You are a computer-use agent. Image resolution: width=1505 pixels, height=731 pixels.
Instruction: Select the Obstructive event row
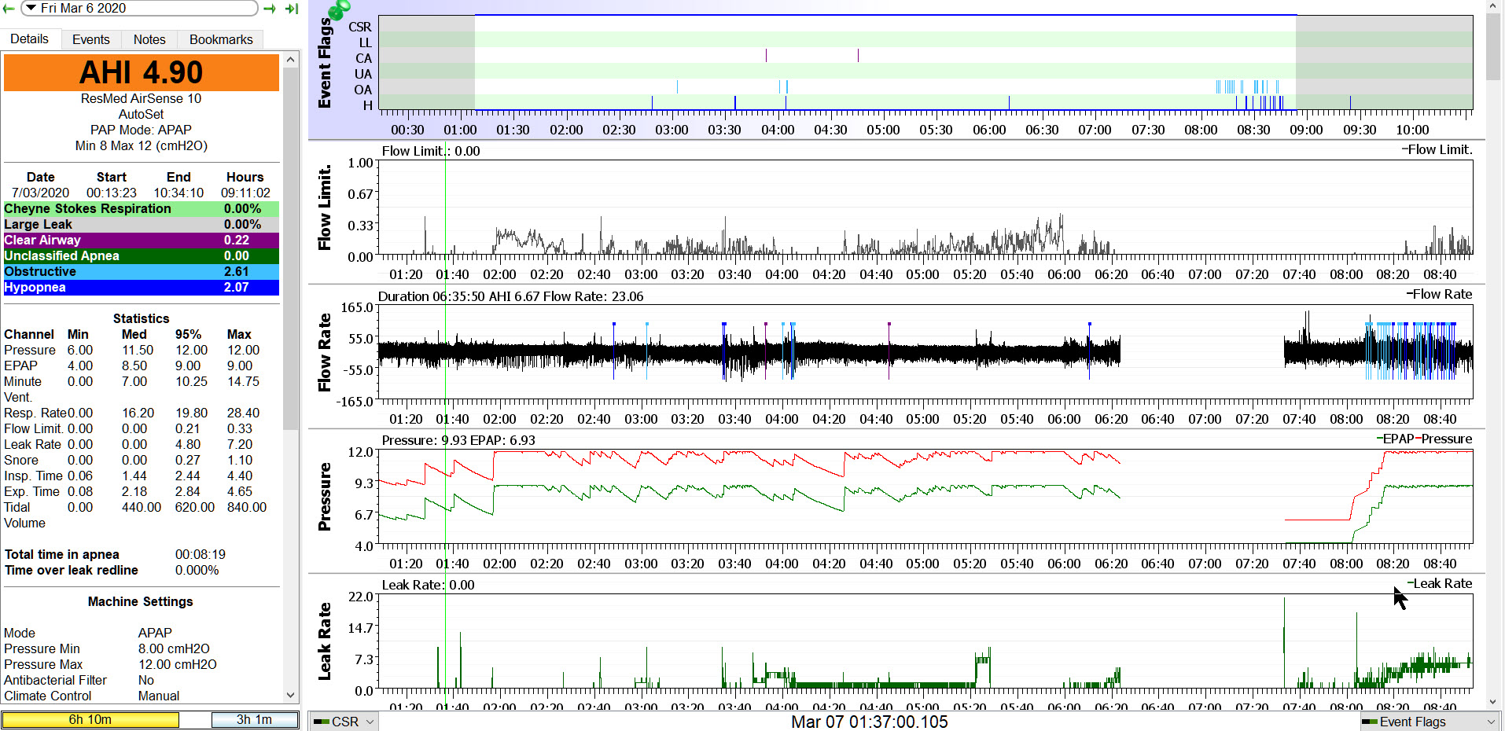(x=142, y=272)
